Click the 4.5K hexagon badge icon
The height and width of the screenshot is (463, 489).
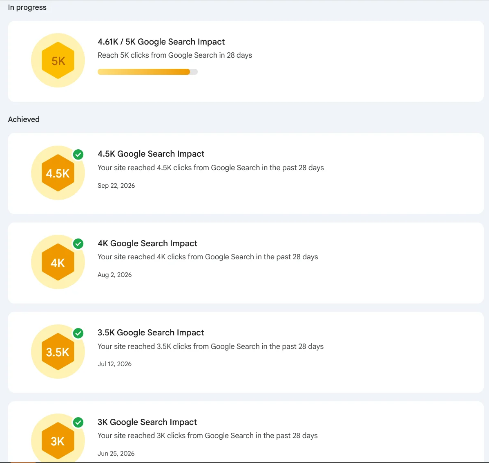(58, 173)
